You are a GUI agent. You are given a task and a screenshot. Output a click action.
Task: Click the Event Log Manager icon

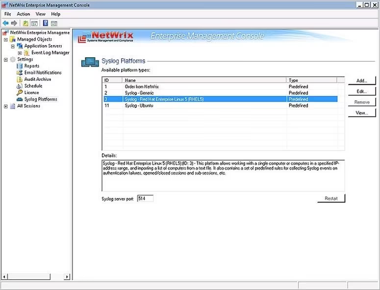coord(27,52)
